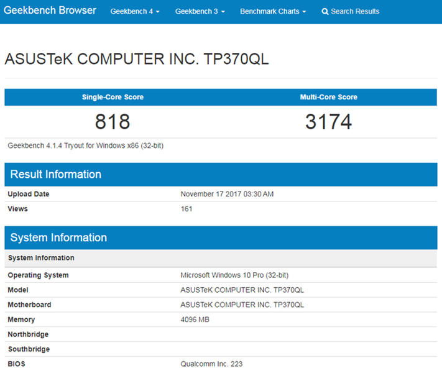Screen dimensions: 442x373
Task: Select the Southbridge label
Action: [x=29, y=349]
